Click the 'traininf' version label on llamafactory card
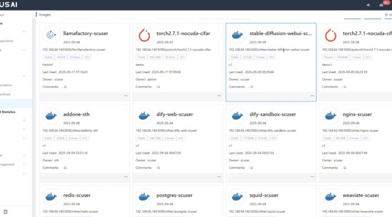The width and height of the screenshot is (392, 217). (x=47, y=65)
